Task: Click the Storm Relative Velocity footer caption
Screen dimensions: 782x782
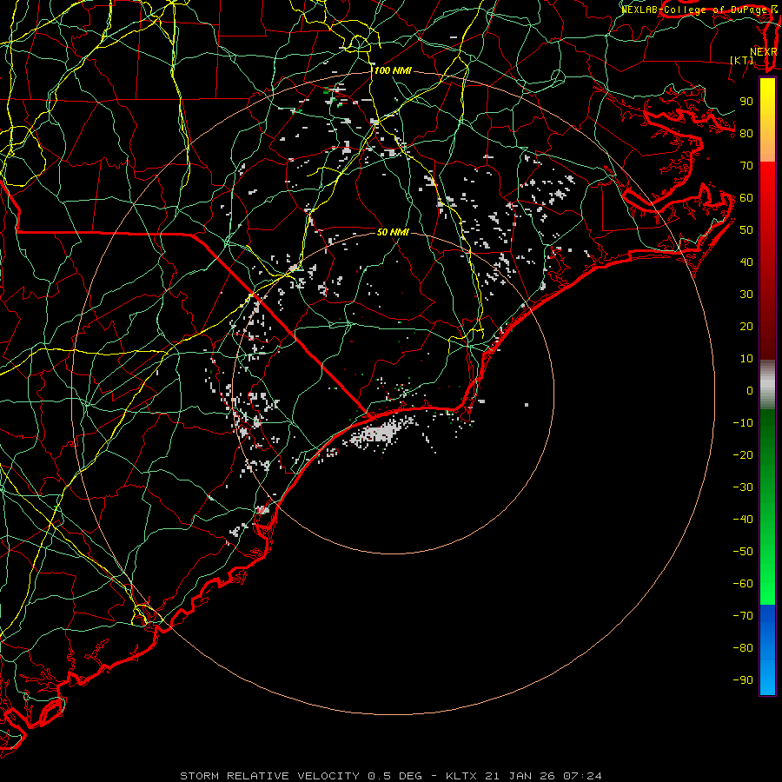Action: [390, 776]
